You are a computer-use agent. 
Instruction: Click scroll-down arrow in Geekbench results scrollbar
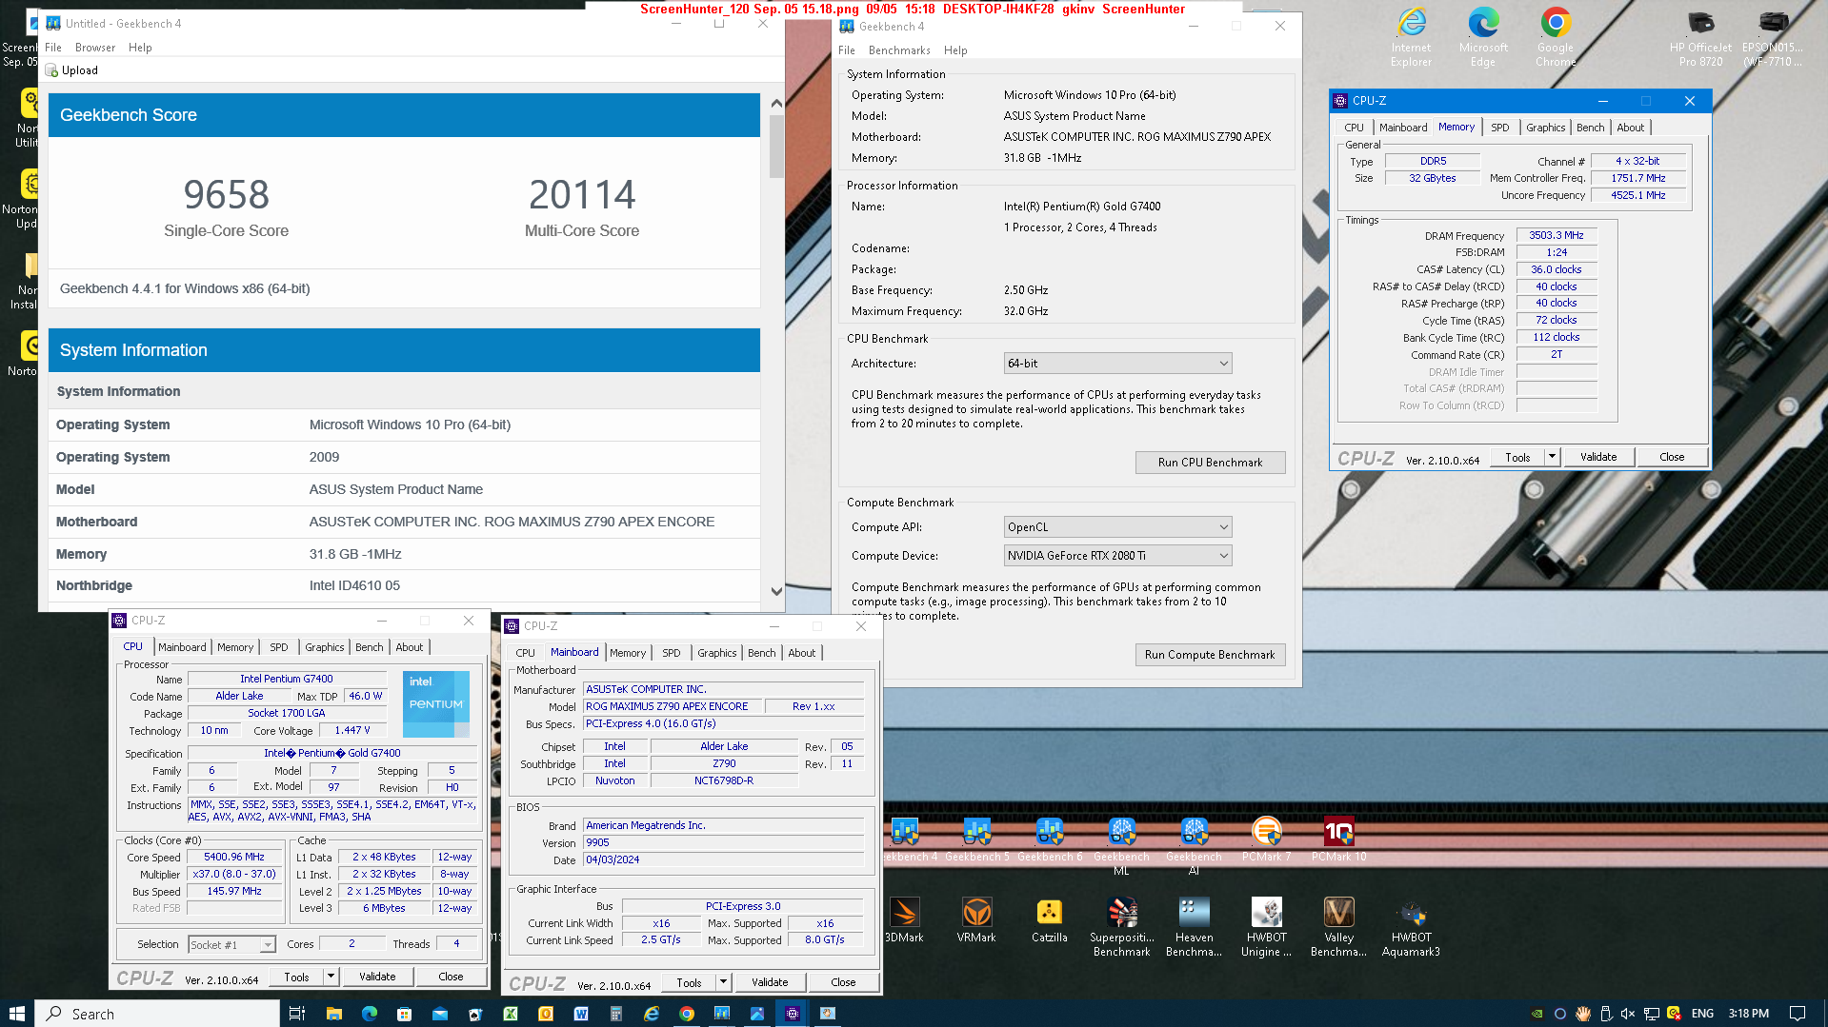776,591
